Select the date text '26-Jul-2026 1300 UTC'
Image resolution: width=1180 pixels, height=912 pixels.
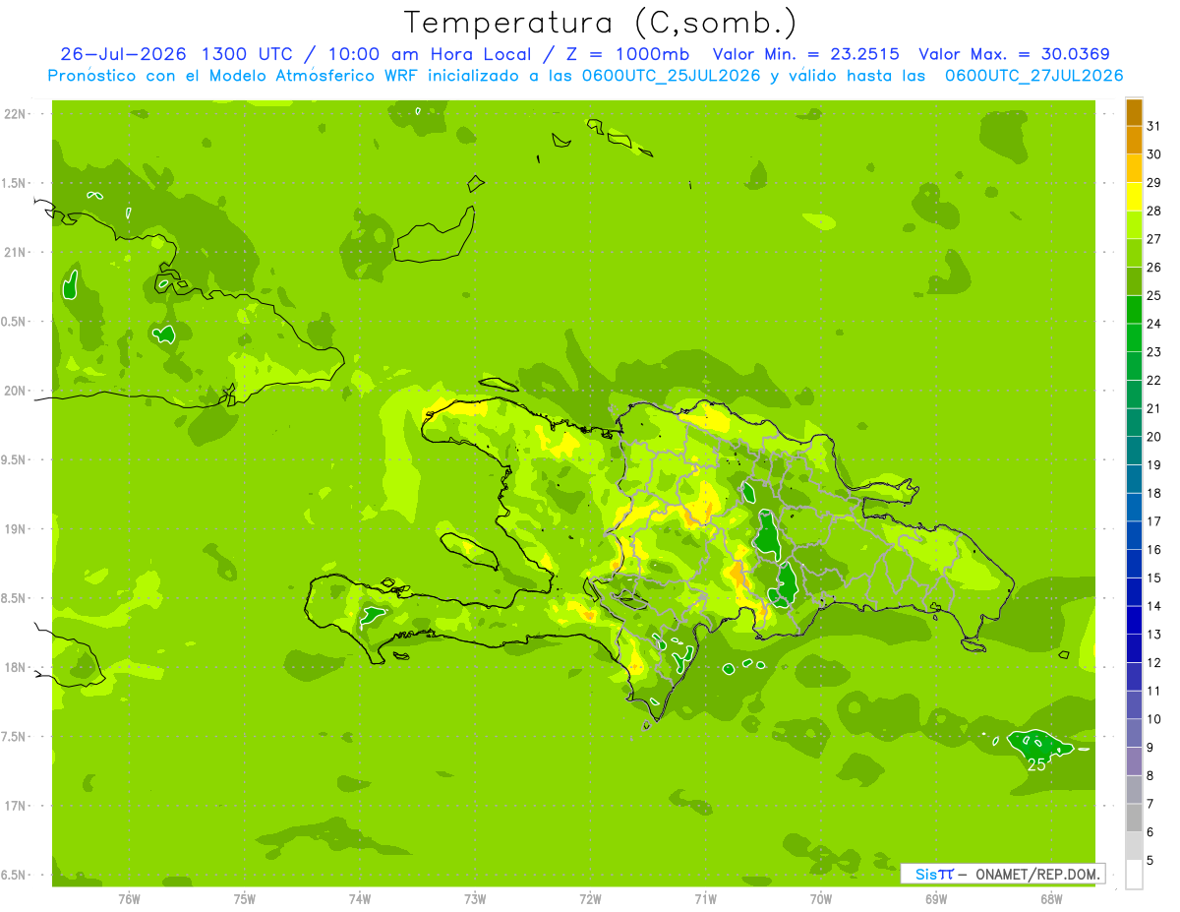pyautogui.click(x=176, y=54)
